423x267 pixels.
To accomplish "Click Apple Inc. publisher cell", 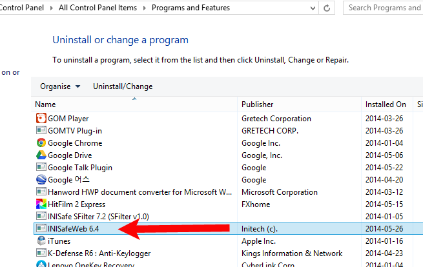I will pos(259,241).
